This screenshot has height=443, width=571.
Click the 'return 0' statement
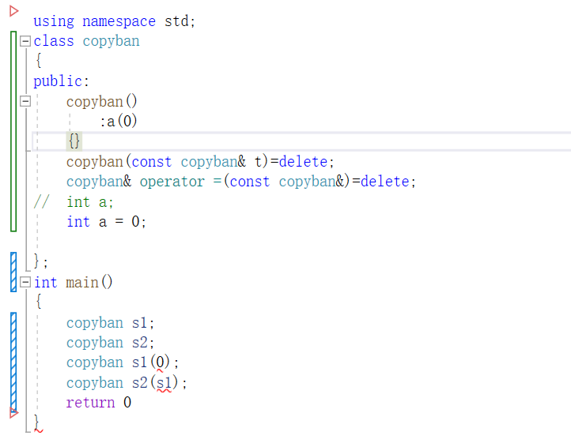coord(99,403)
